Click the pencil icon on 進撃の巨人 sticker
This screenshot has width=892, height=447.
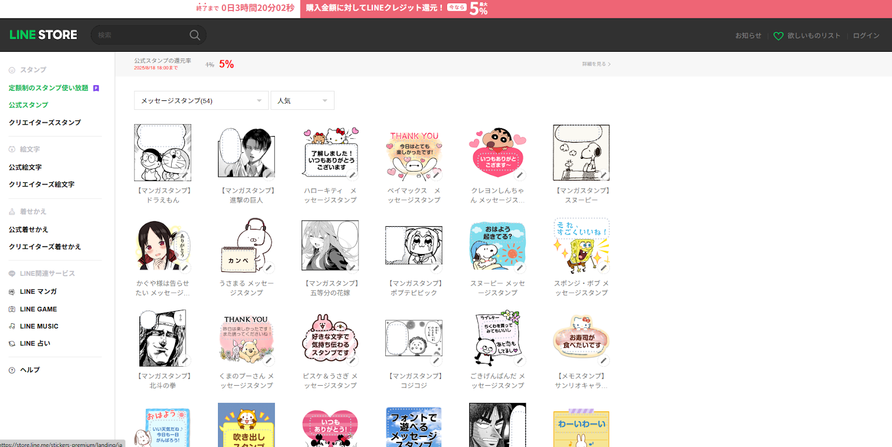point(269,175)
